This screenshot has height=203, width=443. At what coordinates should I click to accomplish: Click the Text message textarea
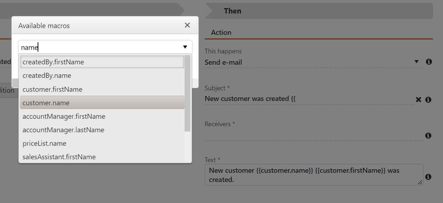click(312, 175)
